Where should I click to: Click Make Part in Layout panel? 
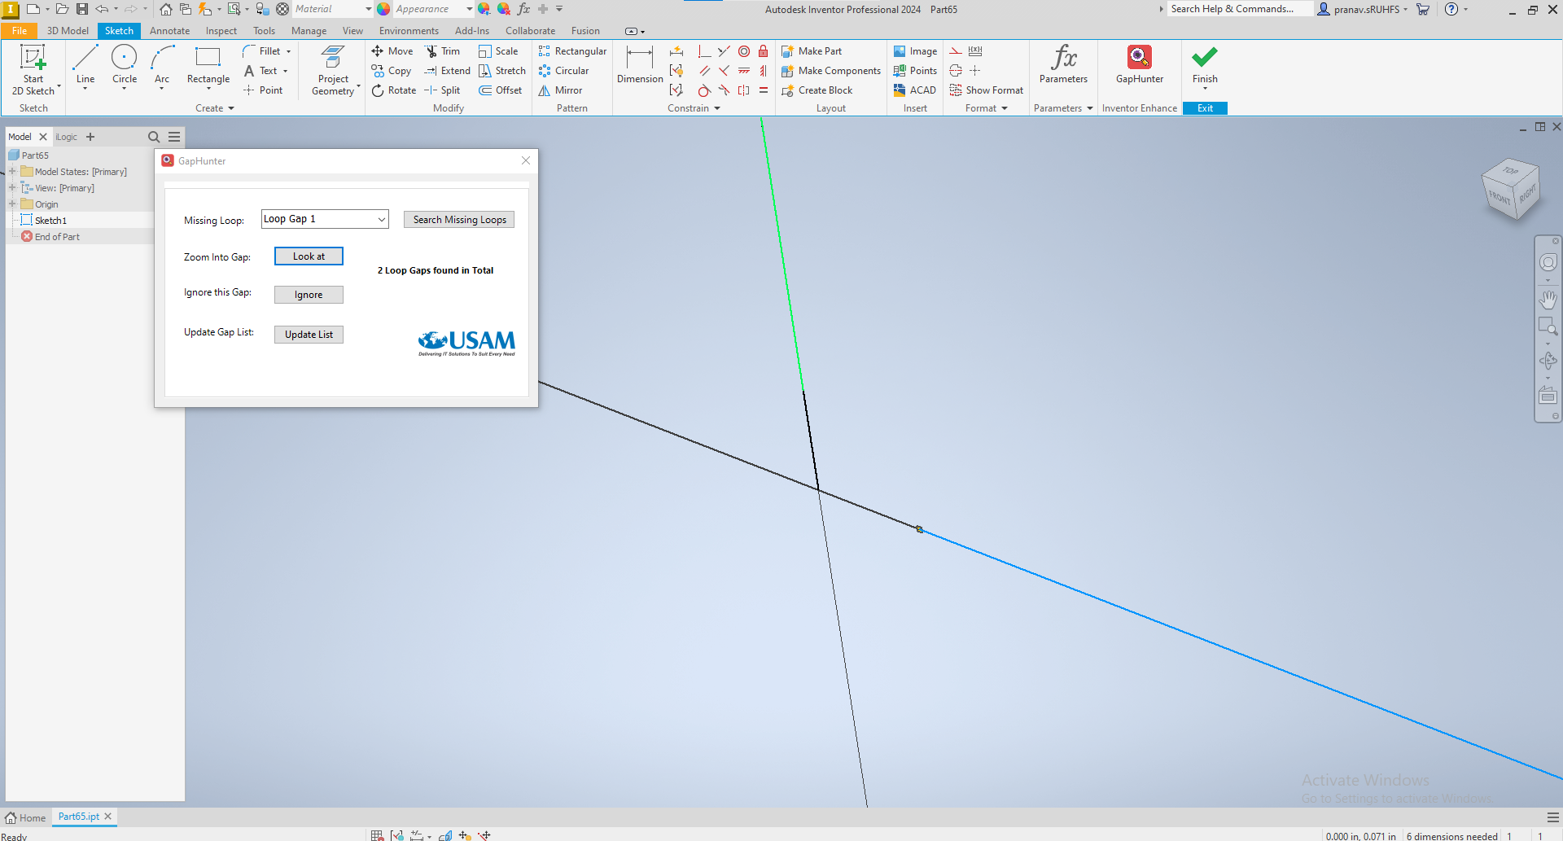tap(812, 51)
